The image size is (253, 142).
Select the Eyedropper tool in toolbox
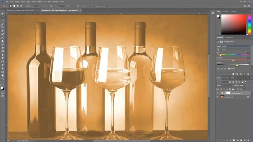pyautogui.click(x=2, y=31)
